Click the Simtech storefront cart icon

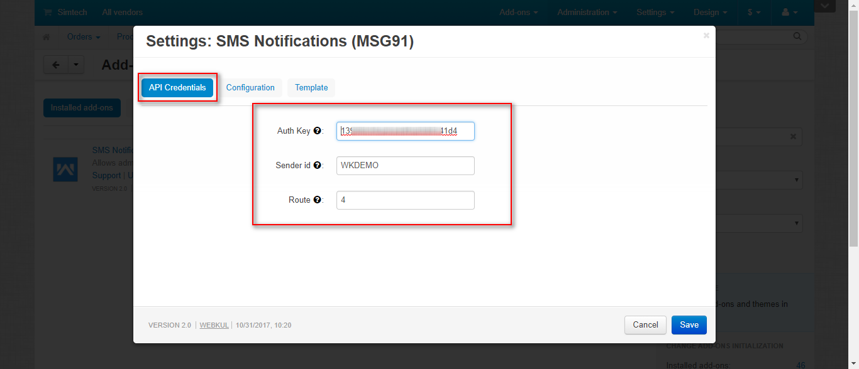pos(48,13)
